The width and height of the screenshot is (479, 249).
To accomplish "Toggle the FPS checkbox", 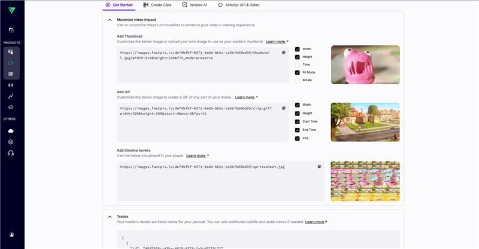I will pos(297,139).
